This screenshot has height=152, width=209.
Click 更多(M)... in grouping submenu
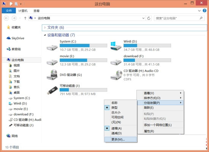point(120,139)
